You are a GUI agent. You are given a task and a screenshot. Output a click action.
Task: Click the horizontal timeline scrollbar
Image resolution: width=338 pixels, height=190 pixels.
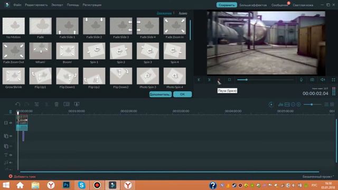pos(170,172)
